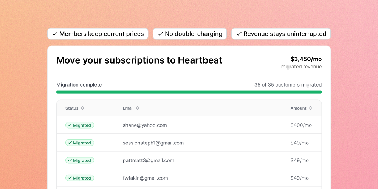Open the fwfakin@gmail.com email entry
378x189 pixels.
[145, 178]
